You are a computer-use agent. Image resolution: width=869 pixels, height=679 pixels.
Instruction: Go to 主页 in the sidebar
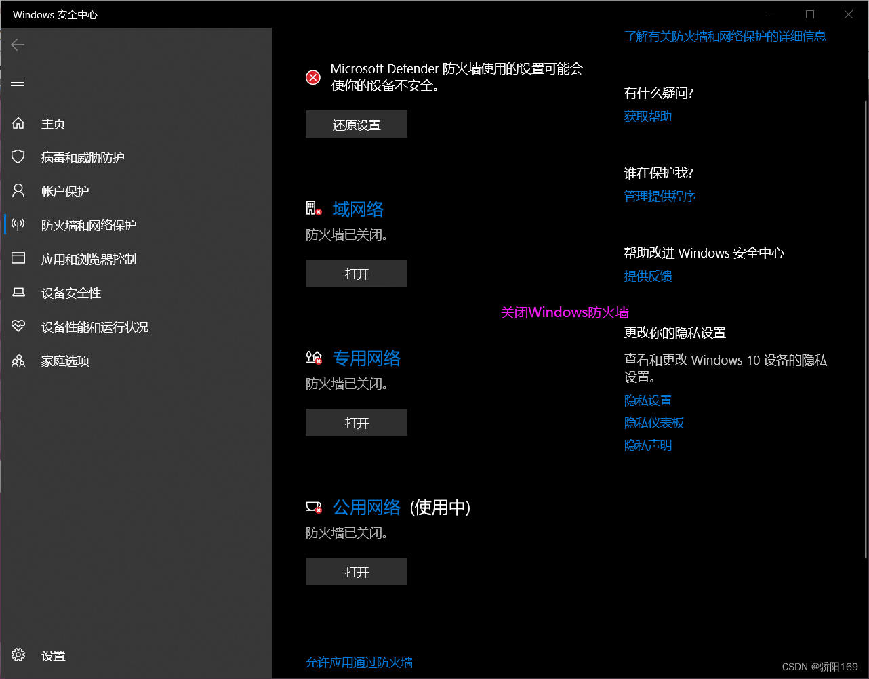[54, 123]
